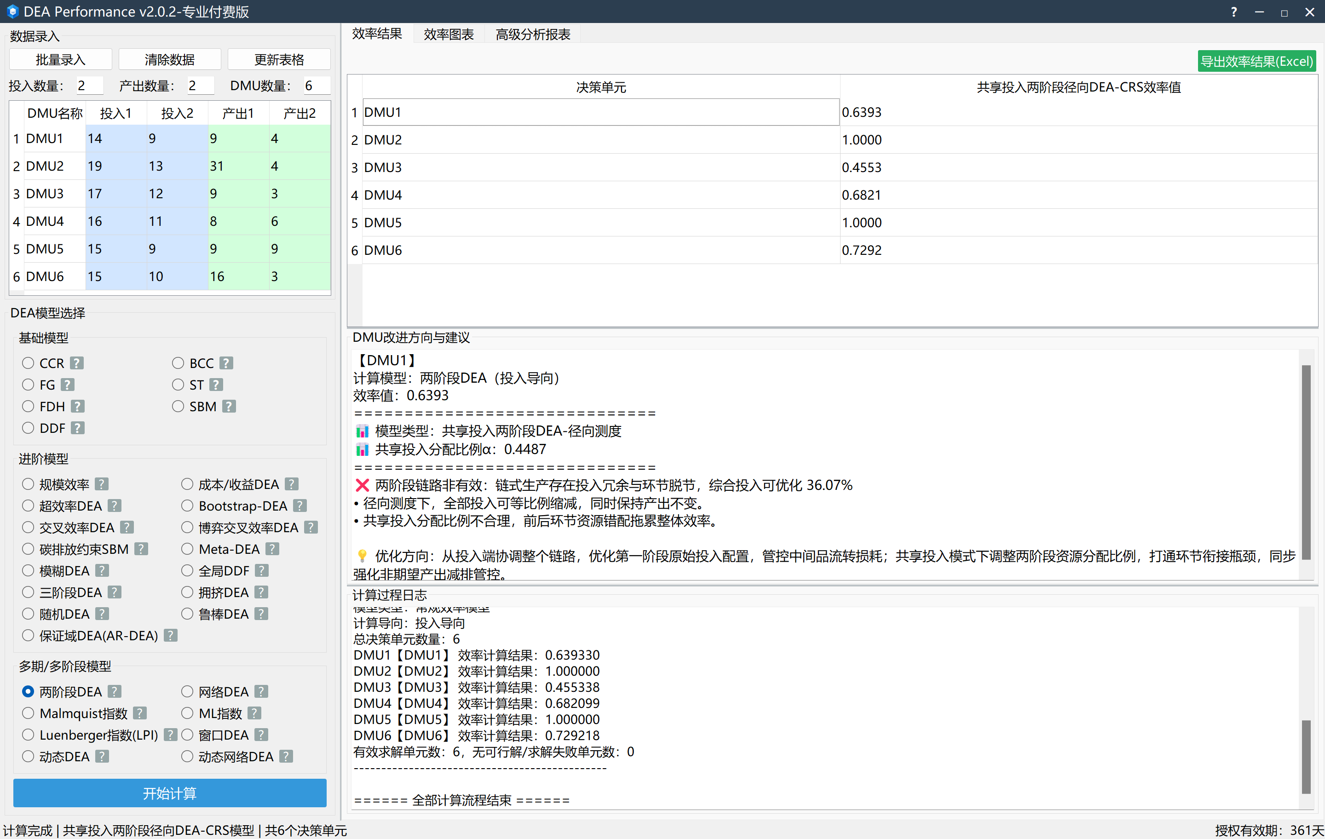The width and height of the screenshot is (1325, 839).
Task: Open help icon beside 模糊DEA
Action: 102,570
